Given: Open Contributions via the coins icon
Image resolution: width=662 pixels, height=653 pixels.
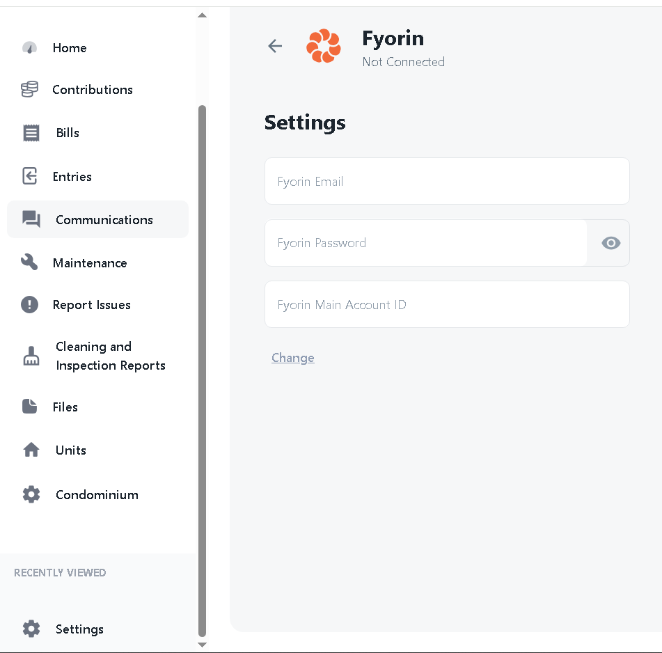Looking at the screenshot, I should coord(29,89).
